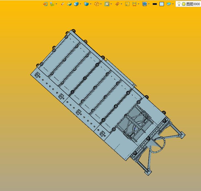
Task: Click the black line color swatch
Action: tap(155, 4)
